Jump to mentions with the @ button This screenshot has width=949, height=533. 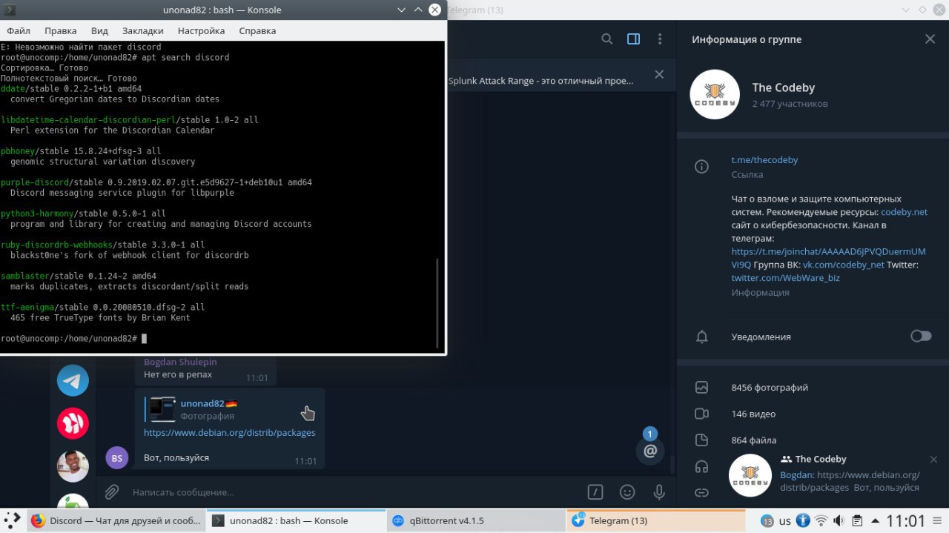click(x=650, y=451)
